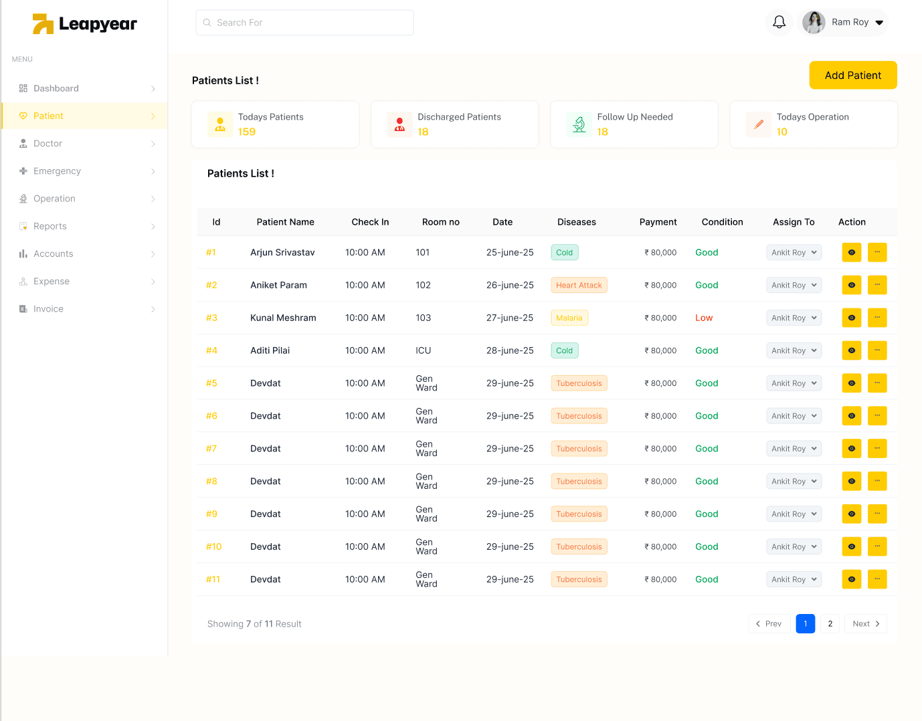Viewport: 922px width, 721px height.
Task: Click the eye icon for Kunal Meshram
Action: click(x=851, y=318)
